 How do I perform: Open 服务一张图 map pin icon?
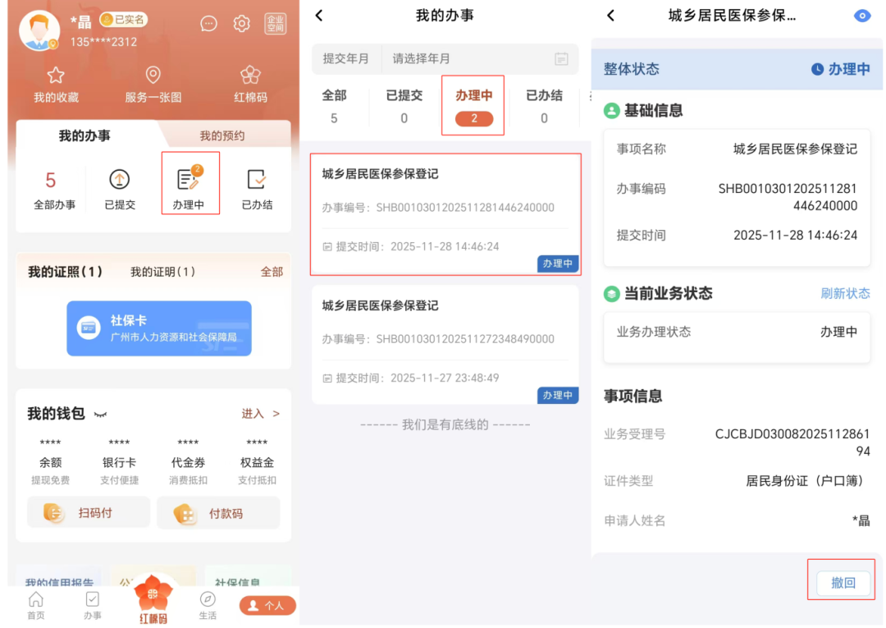point(153,76)
